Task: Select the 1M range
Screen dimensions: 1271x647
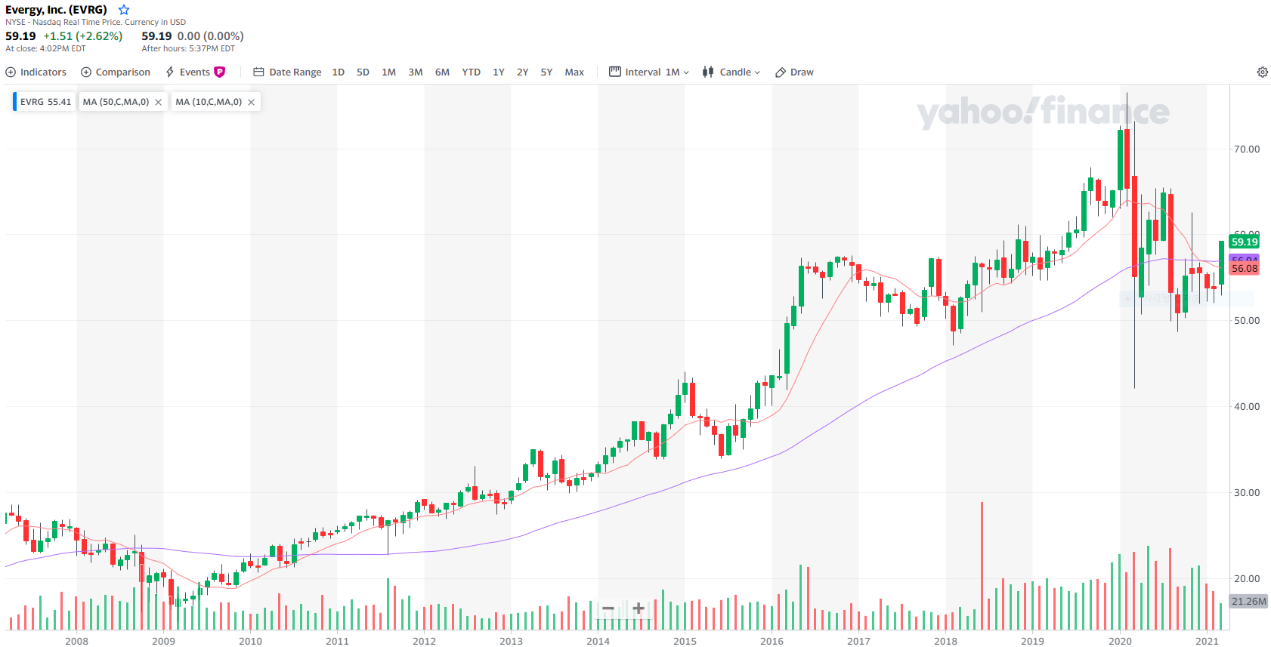Action: click(x=388, y=72)
